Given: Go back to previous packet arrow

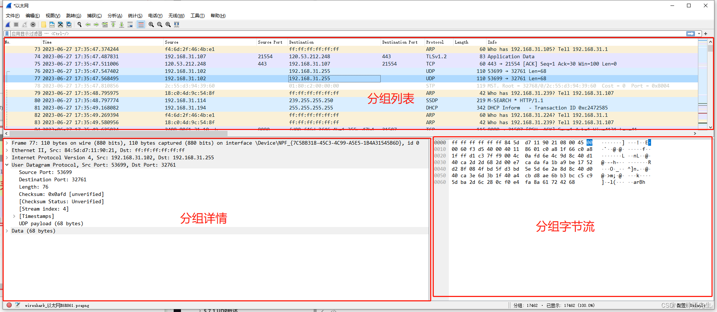Looking at the screenshot, I should tap(88, 25).
